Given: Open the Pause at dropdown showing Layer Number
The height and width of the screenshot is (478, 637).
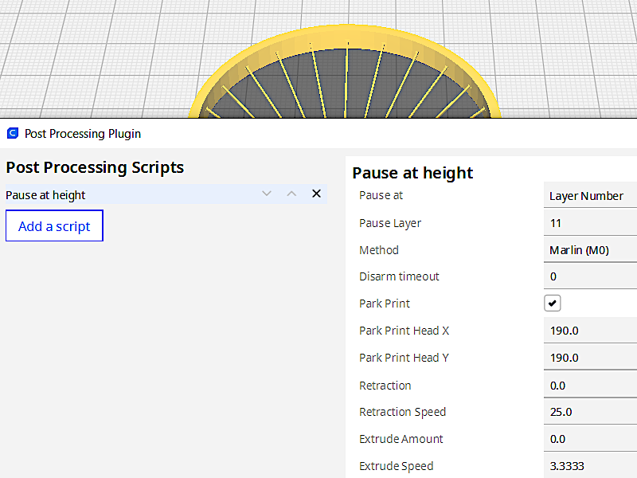Looking at the screenshot, I should coord(590,195).
